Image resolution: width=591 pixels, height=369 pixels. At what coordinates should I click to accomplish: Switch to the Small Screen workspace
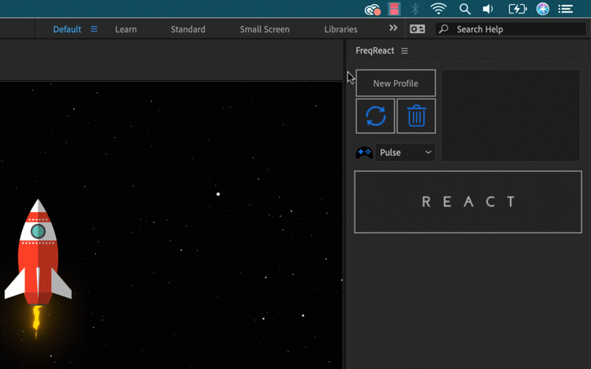pyautogui.click(x=265, y=29)
